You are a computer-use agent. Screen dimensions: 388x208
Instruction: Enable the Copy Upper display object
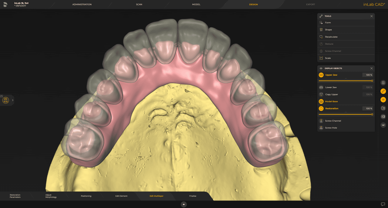[321, 94]
